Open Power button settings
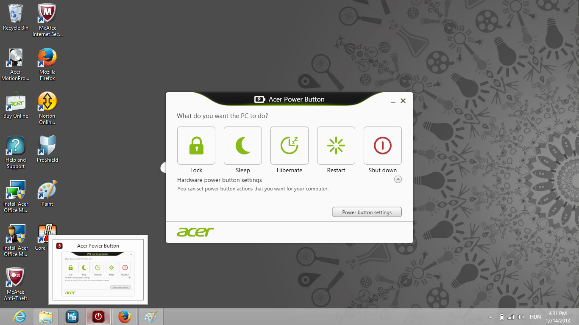This screenshot has height=325, width=579. [367, 212]
